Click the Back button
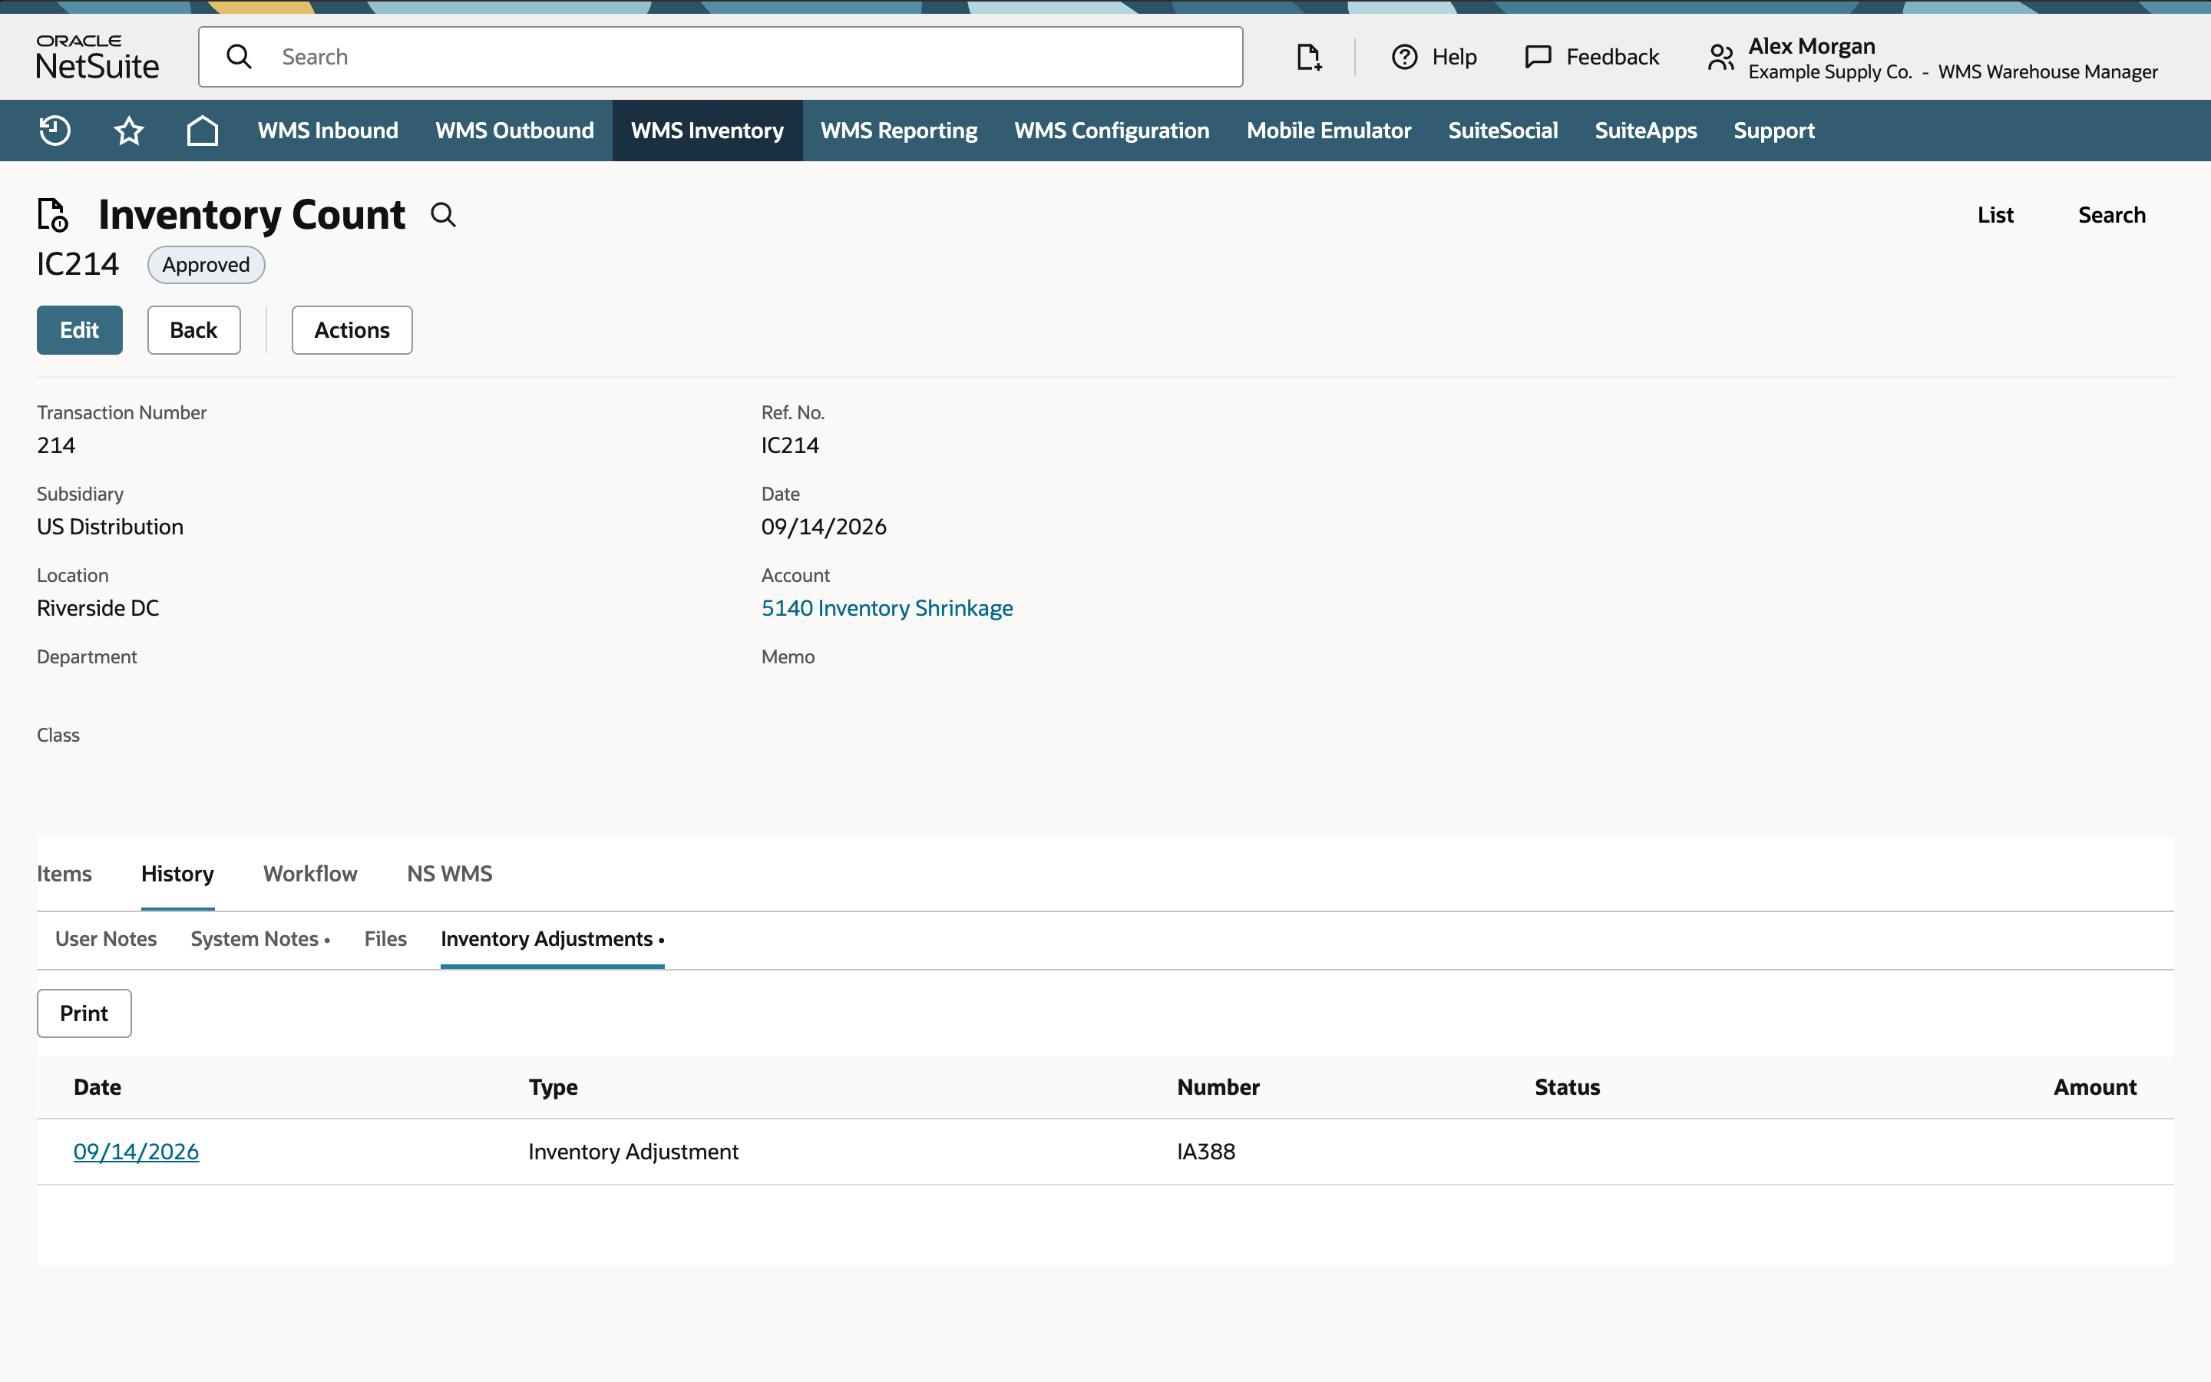The image size is (2211, 1382). [193, 330]
